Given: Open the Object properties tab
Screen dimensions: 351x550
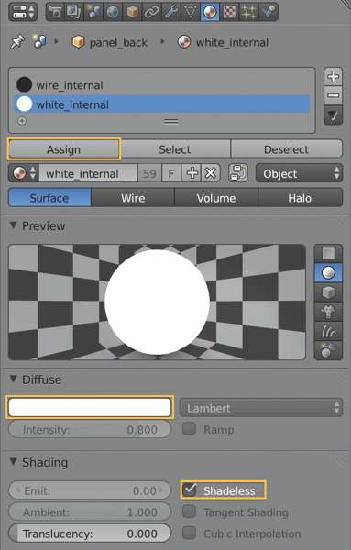Looking at the screenshot, I should pos(132,12).
